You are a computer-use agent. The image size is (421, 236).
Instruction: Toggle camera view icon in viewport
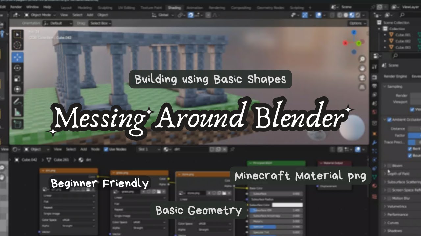(x=362, y=78)
